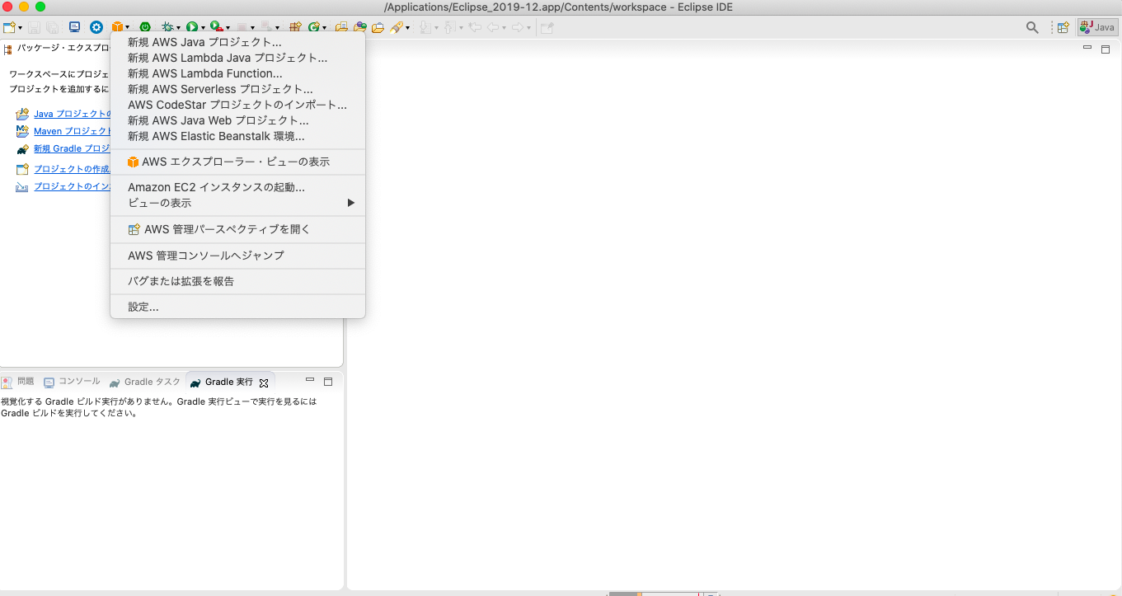Click the Java プロジェクト creation link
The height and width of the screenshot is (596, 1122).
[72, 114]
